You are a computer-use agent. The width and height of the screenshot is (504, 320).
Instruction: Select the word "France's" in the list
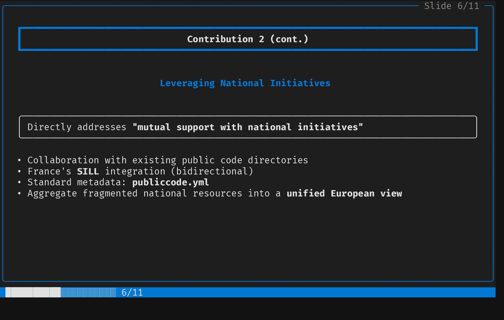click(49, 171)
